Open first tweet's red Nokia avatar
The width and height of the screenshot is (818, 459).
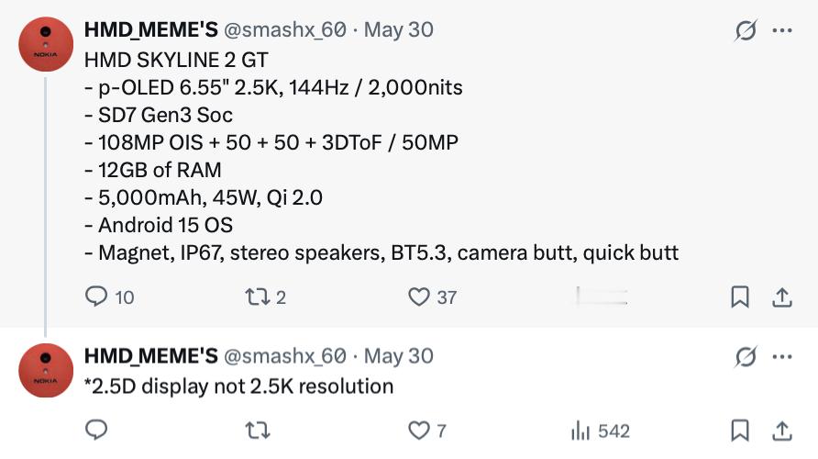click(x=46, y=44)
